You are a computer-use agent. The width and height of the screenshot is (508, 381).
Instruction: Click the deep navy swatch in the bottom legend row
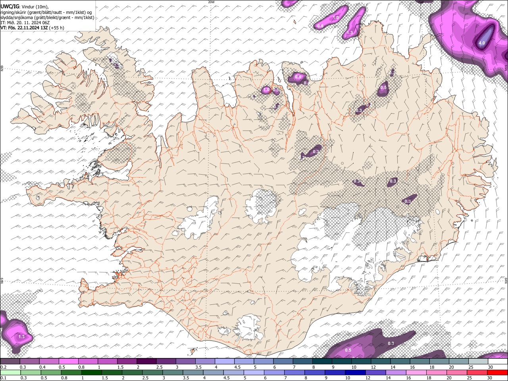(x=354, y=373)
